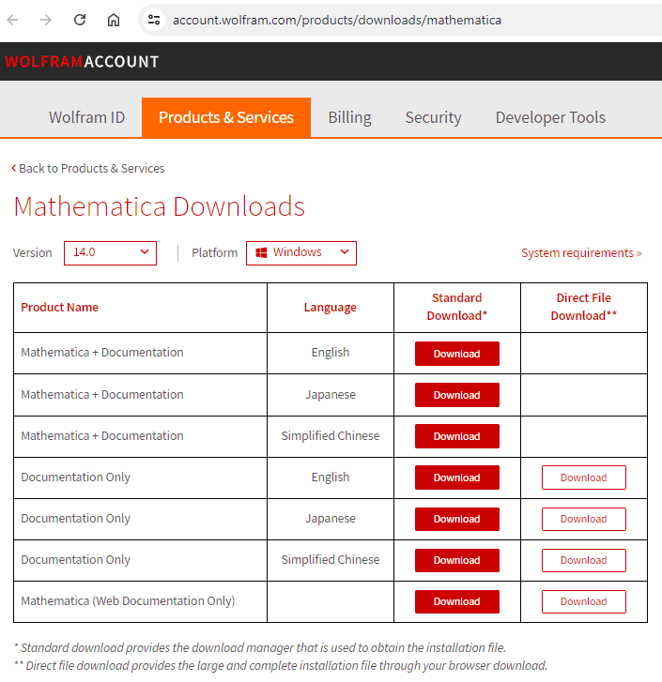Select the Products & Services tab
The width and height of the screenshot is (662, 682).
(226, 117)
